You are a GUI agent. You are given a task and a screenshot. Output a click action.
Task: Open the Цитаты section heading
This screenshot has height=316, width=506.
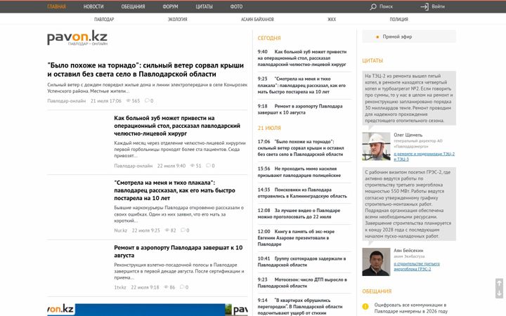click(x=372, y=60)
